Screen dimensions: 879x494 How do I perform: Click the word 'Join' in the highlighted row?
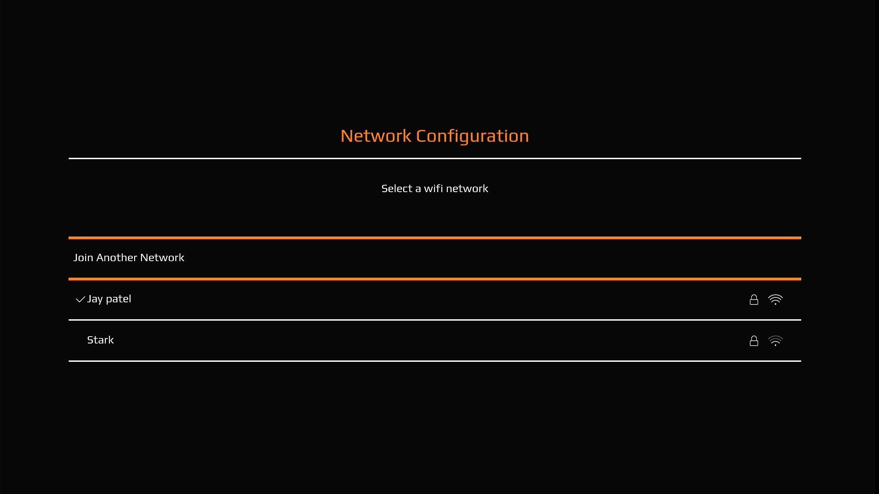pyautogui.click(x=83, y=258)
